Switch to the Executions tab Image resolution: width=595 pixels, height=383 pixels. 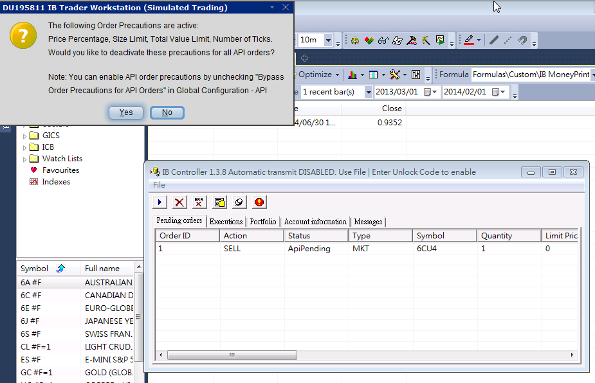coord(226,222)
